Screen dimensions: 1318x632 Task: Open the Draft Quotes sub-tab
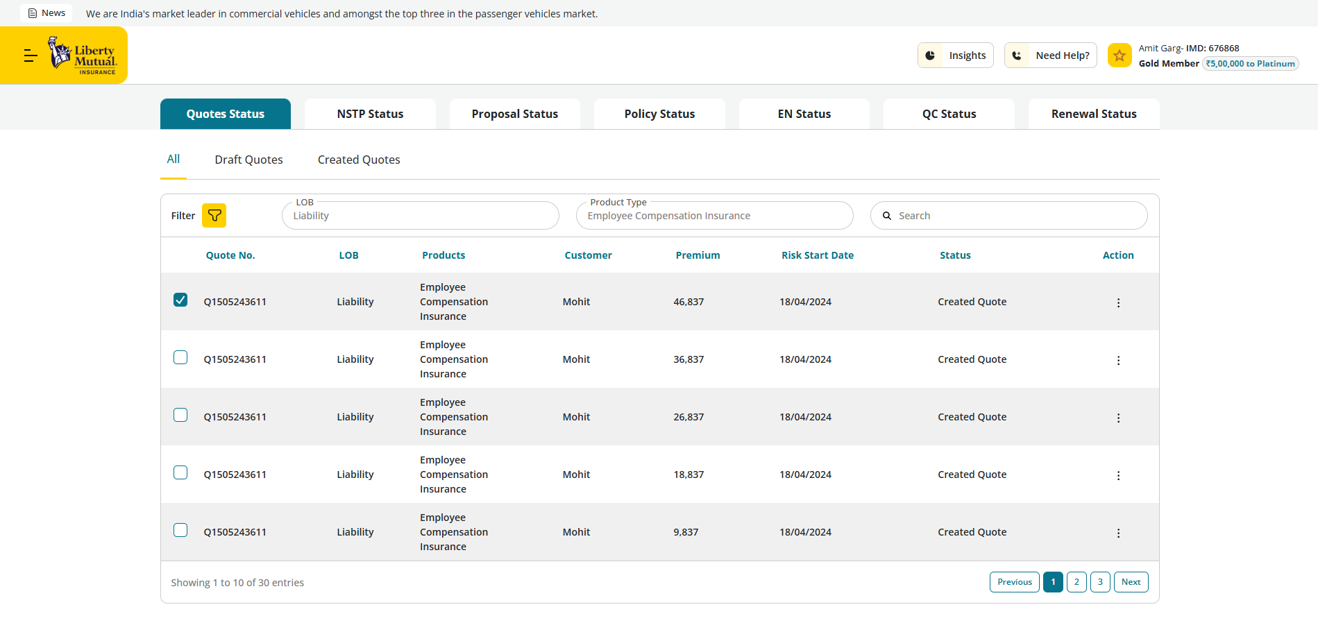pos(248,160)
